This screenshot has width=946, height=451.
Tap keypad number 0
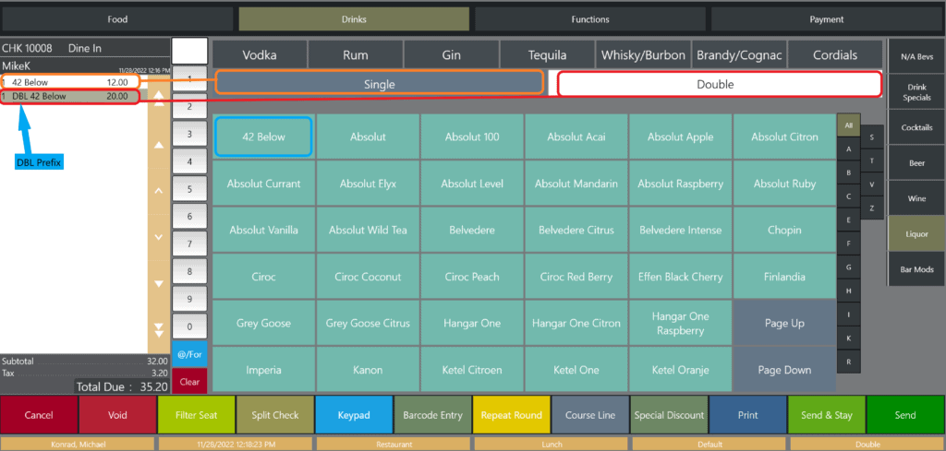point(189,327)
